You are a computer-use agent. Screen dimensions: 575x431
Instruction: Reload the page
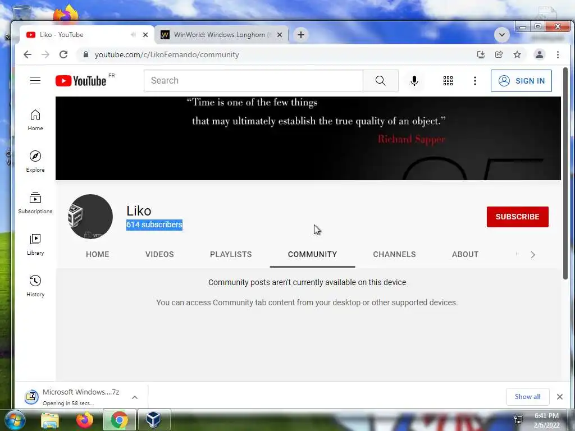point(63,54)
